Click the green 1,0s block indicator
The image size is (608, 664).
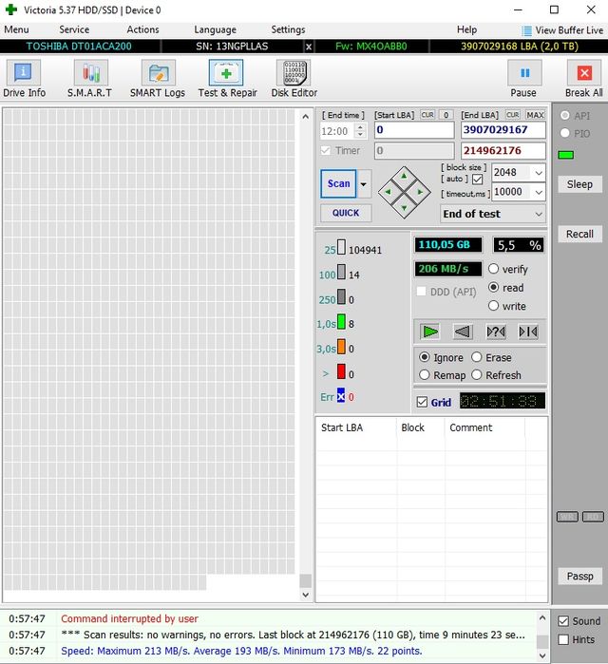tap(341, 322)
